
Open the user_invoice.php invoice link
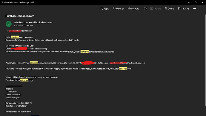click(x=81, y=63)
